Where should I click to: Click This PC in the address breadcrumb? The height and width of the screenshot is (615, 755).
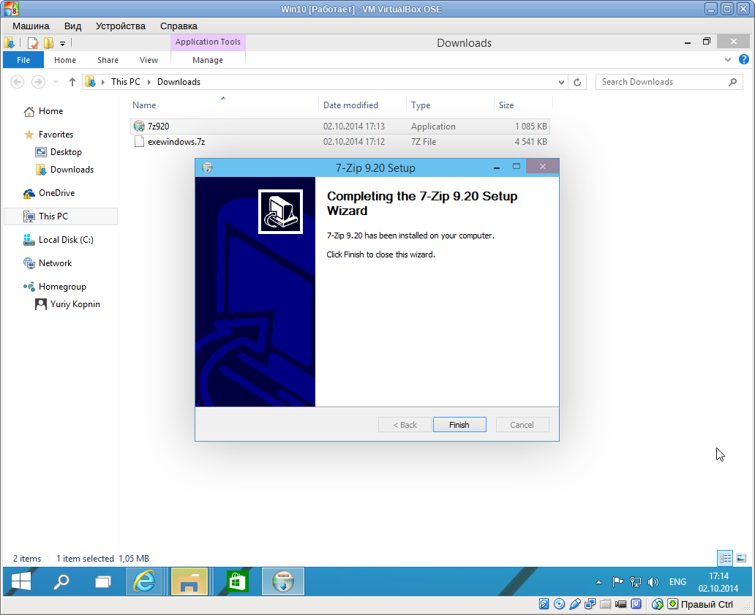click(x=126, y=82)
